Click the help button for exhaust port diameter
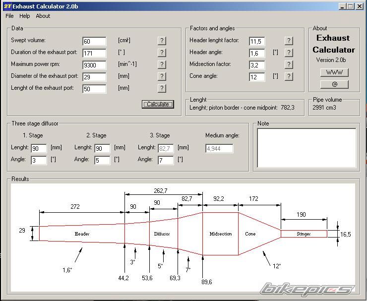 click(162, 76)
